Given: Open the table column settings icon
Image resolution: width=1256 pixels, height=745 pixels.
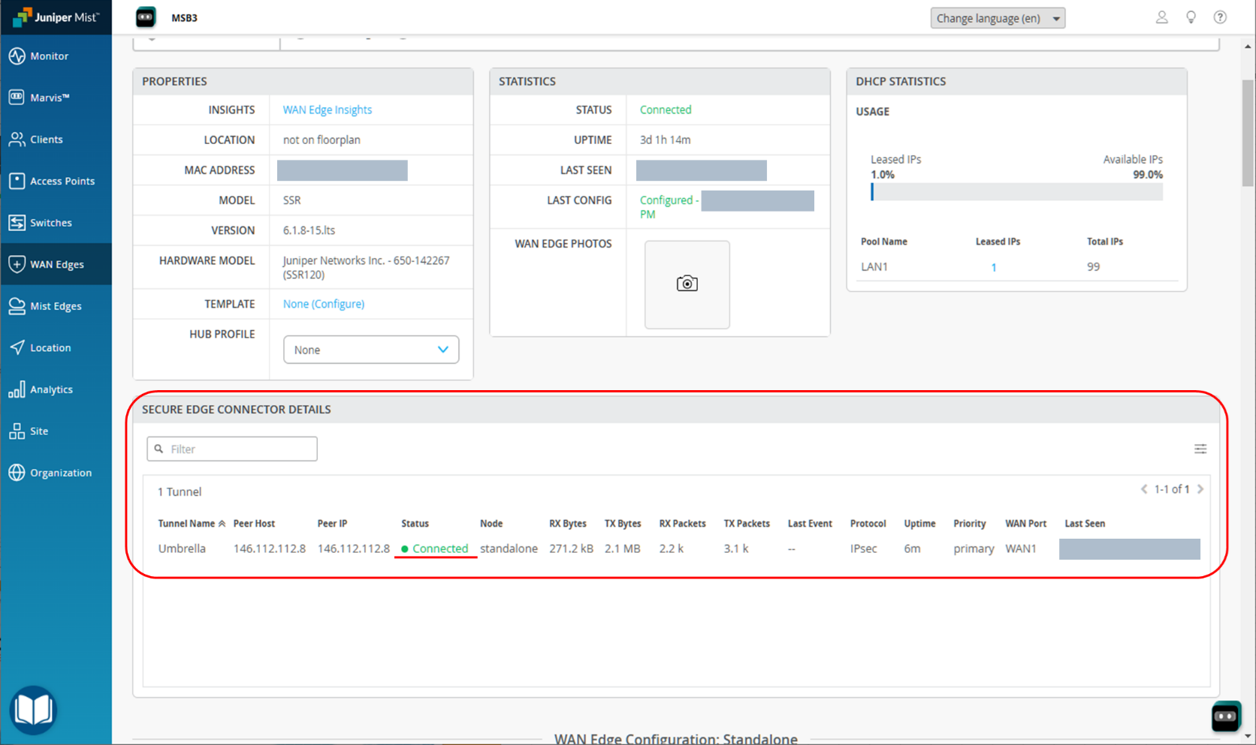Looking at the screenshot, I should (1200, 449).
